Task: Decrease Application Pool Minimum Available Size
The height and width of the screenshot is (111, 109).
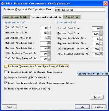Action: (49, 44)
